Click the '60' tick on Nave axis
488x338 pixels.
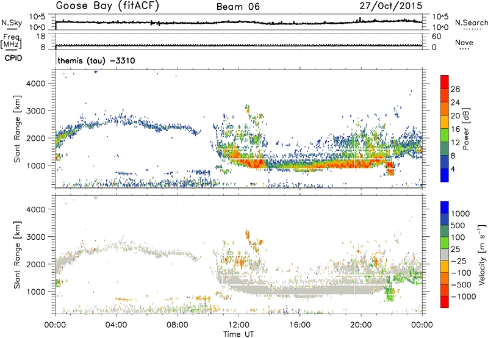[x=436, y=37]
